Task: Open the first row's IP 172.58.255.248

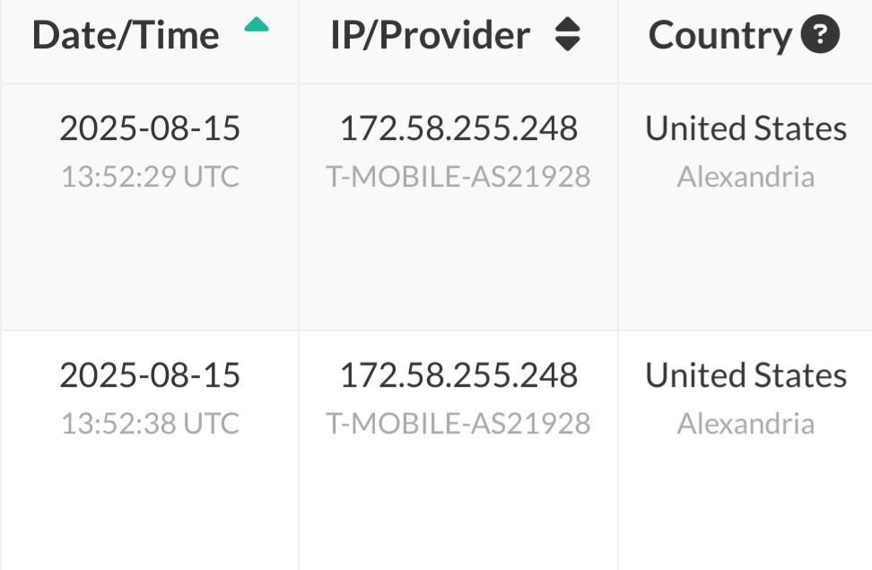Action: tap(458, 129)
